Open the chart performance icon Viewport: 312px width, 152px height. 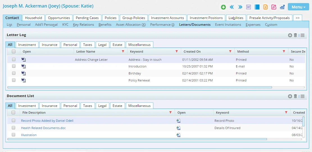coord(282,7)
